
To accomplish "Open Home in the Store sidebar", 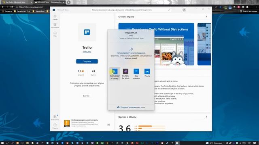I will [x=55, y=17].
